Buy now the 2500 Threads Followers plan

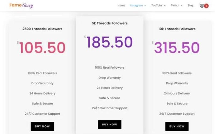coord(42,126)
